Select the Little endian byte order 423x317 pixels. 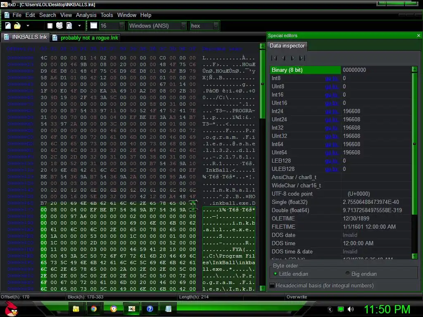click(x=291, y=274)
